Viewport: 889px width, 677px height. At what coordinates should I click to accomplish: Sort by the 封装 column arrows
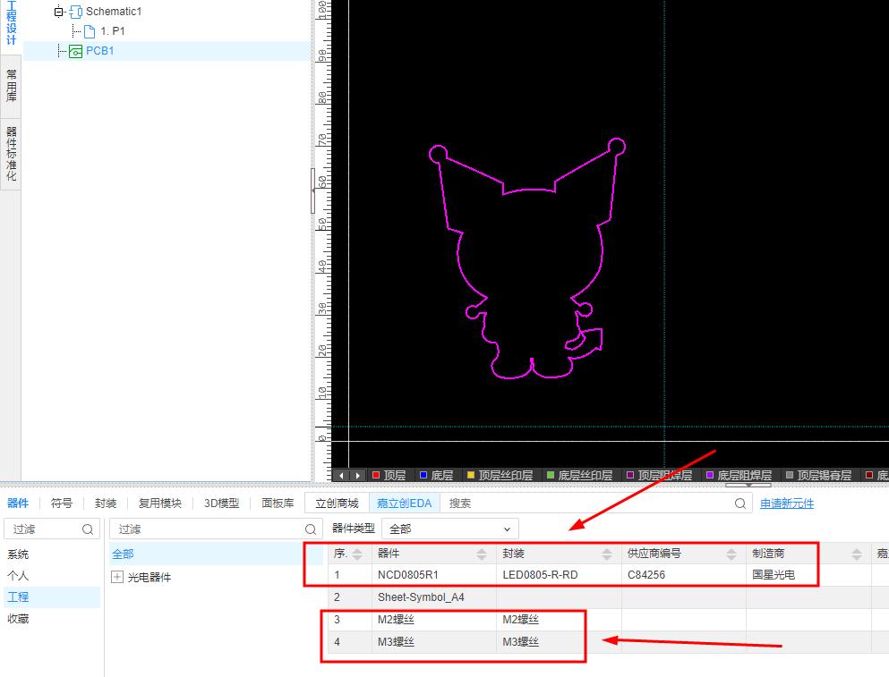[607, 554]
